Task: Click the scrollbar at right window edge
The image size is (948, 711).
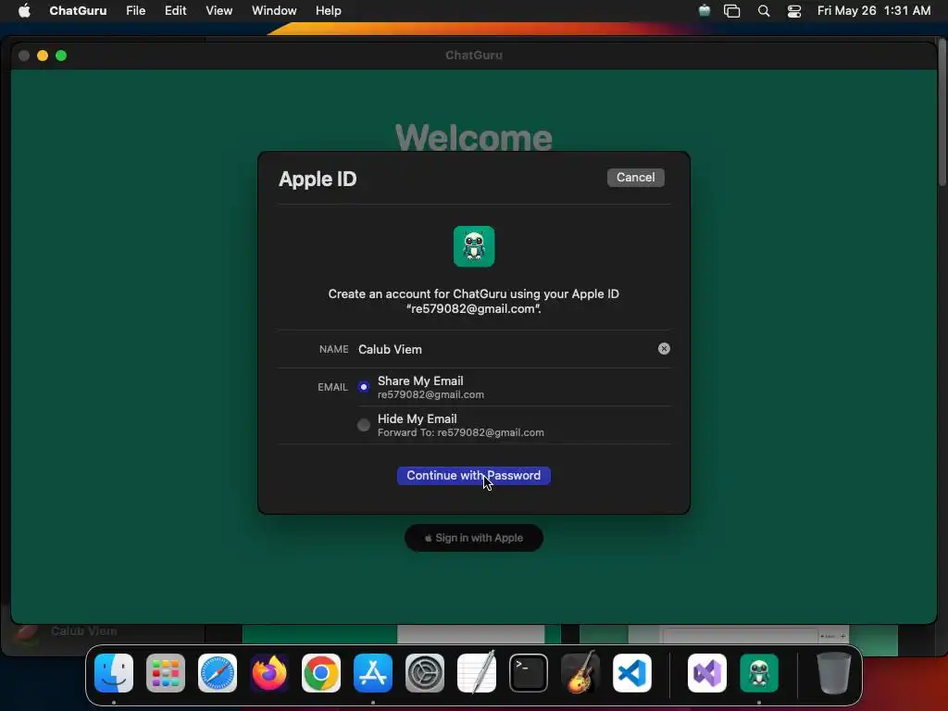Action: coord(943,112)
